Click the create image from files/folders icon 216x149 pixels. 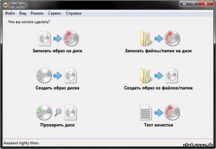[159, 76]
